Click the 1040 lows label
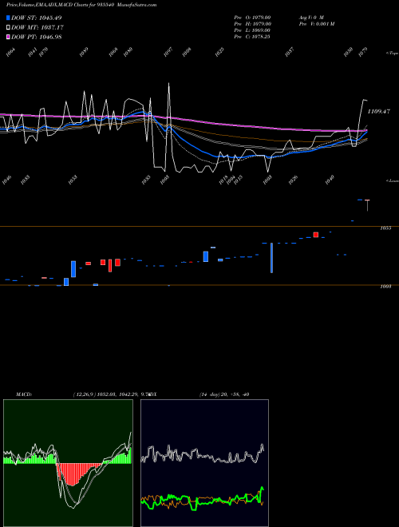399x527 pixels. pyautogui.click(x=330, y=180)
